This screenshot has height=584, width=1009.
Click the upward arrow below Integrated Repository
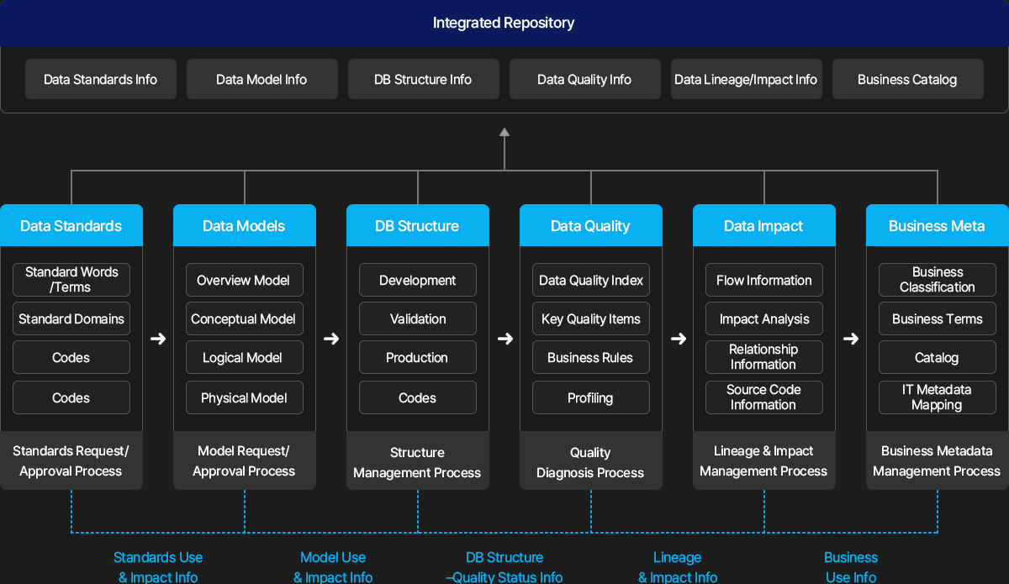tap(504, 133)
